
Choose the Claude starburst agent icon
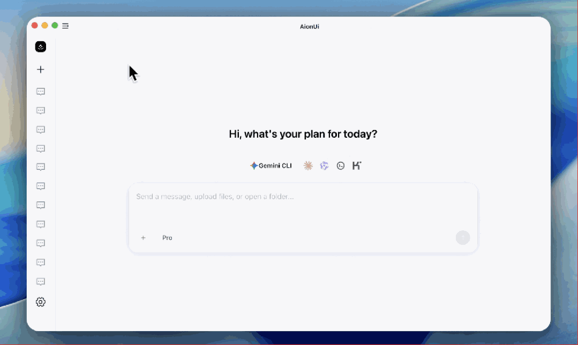tap(308, 166)
